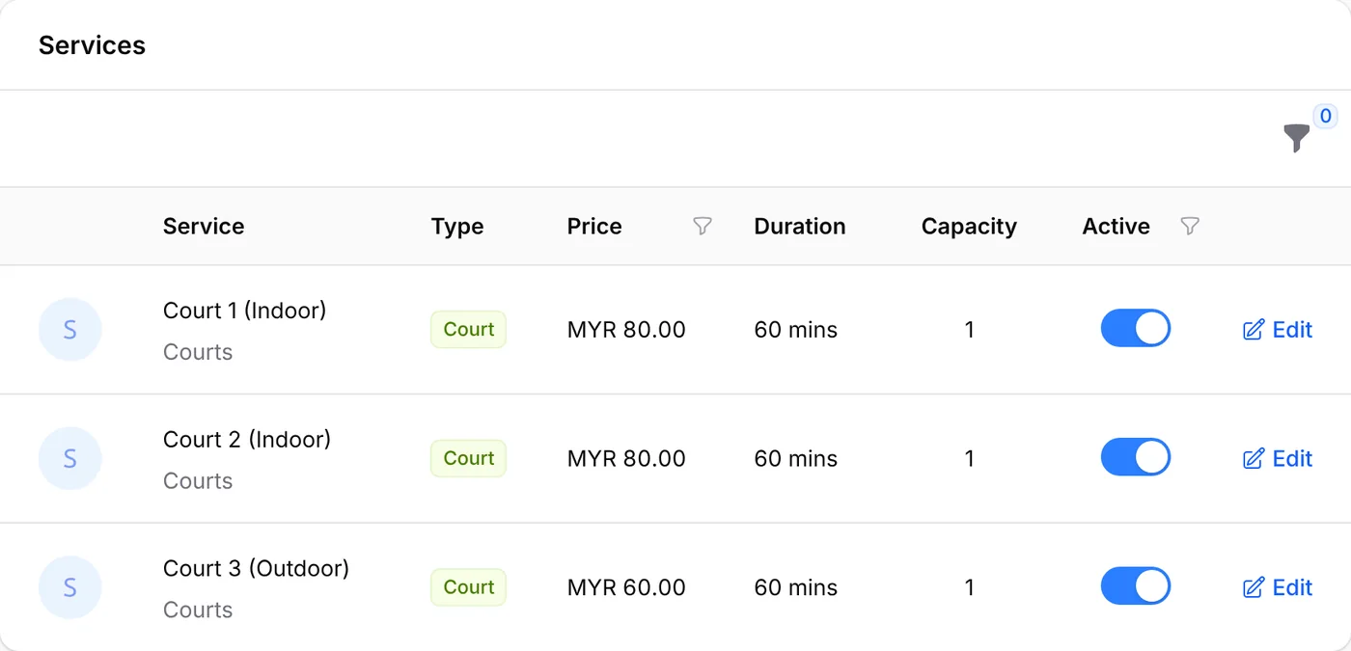Edit the Court 3 (Outdoor) service

point(1278,587)
